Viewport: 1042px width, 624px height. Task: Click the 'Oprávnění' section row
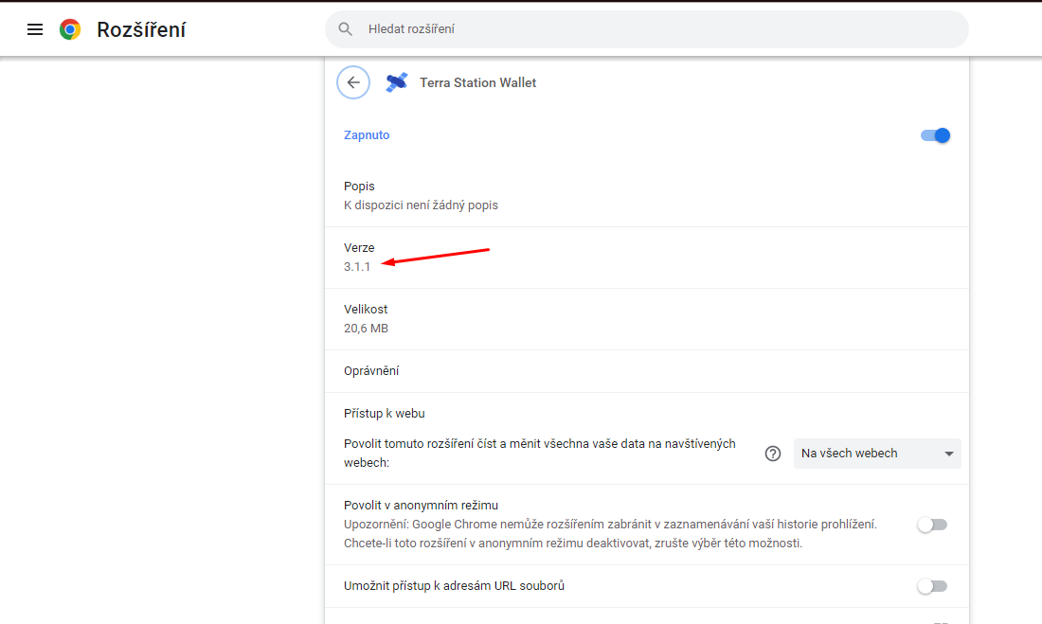pyautogui.click(x=371, y=371)
